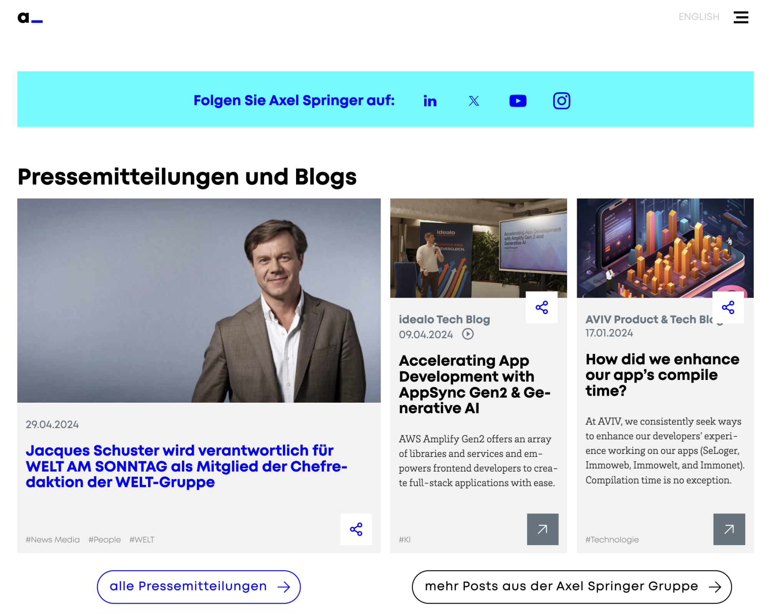Open Jacques Schuster WELT AM SONNTAG headline

click(x=186, y=466)
